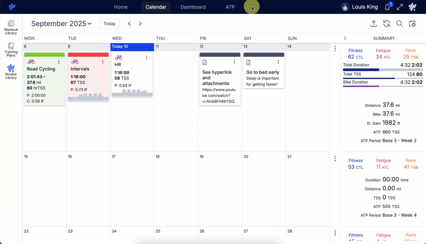Open the week options menu for September 15

[x=335, y=158]
